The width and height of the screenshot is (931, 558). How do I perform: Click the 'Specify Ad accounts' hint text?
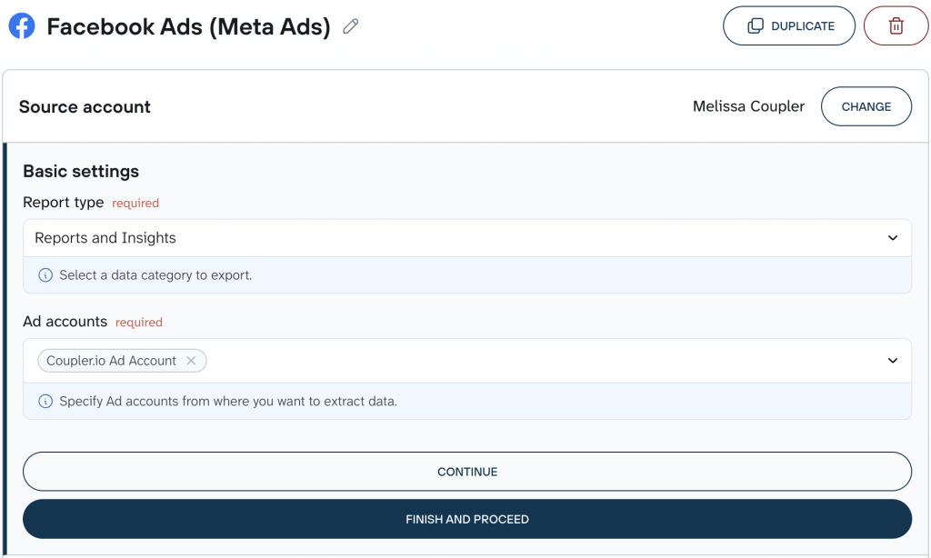[228, 402]
